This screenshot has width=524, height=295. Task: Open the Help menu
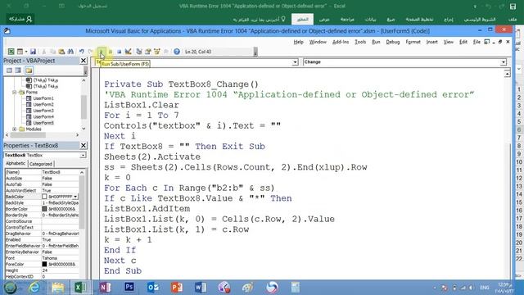pos(298,42)
